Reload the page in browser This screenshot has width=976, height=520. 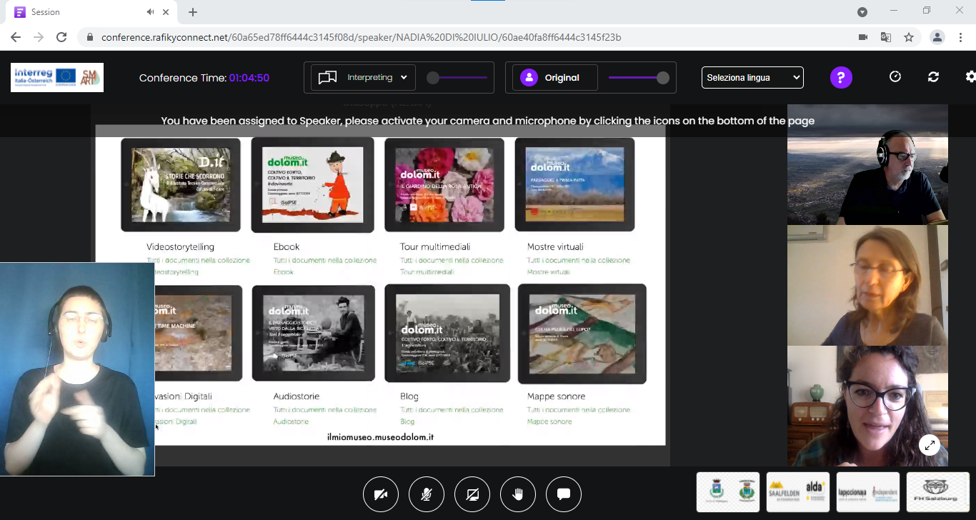tap(61, 37)
